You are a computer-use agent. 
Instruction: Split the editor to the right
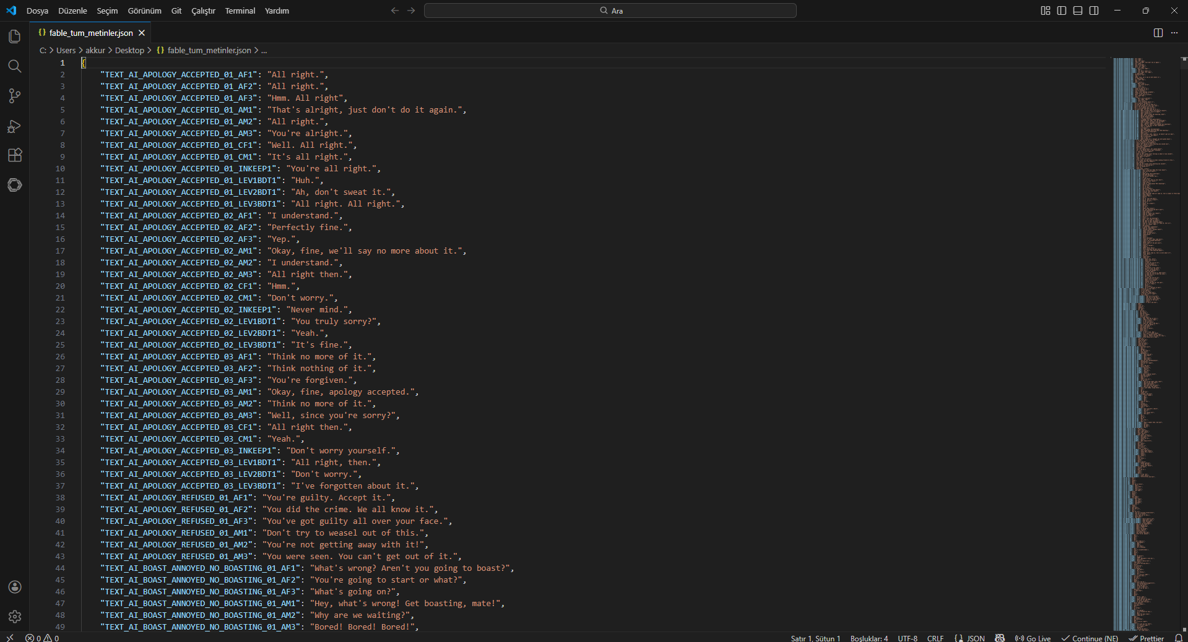tap(1158, 33)
